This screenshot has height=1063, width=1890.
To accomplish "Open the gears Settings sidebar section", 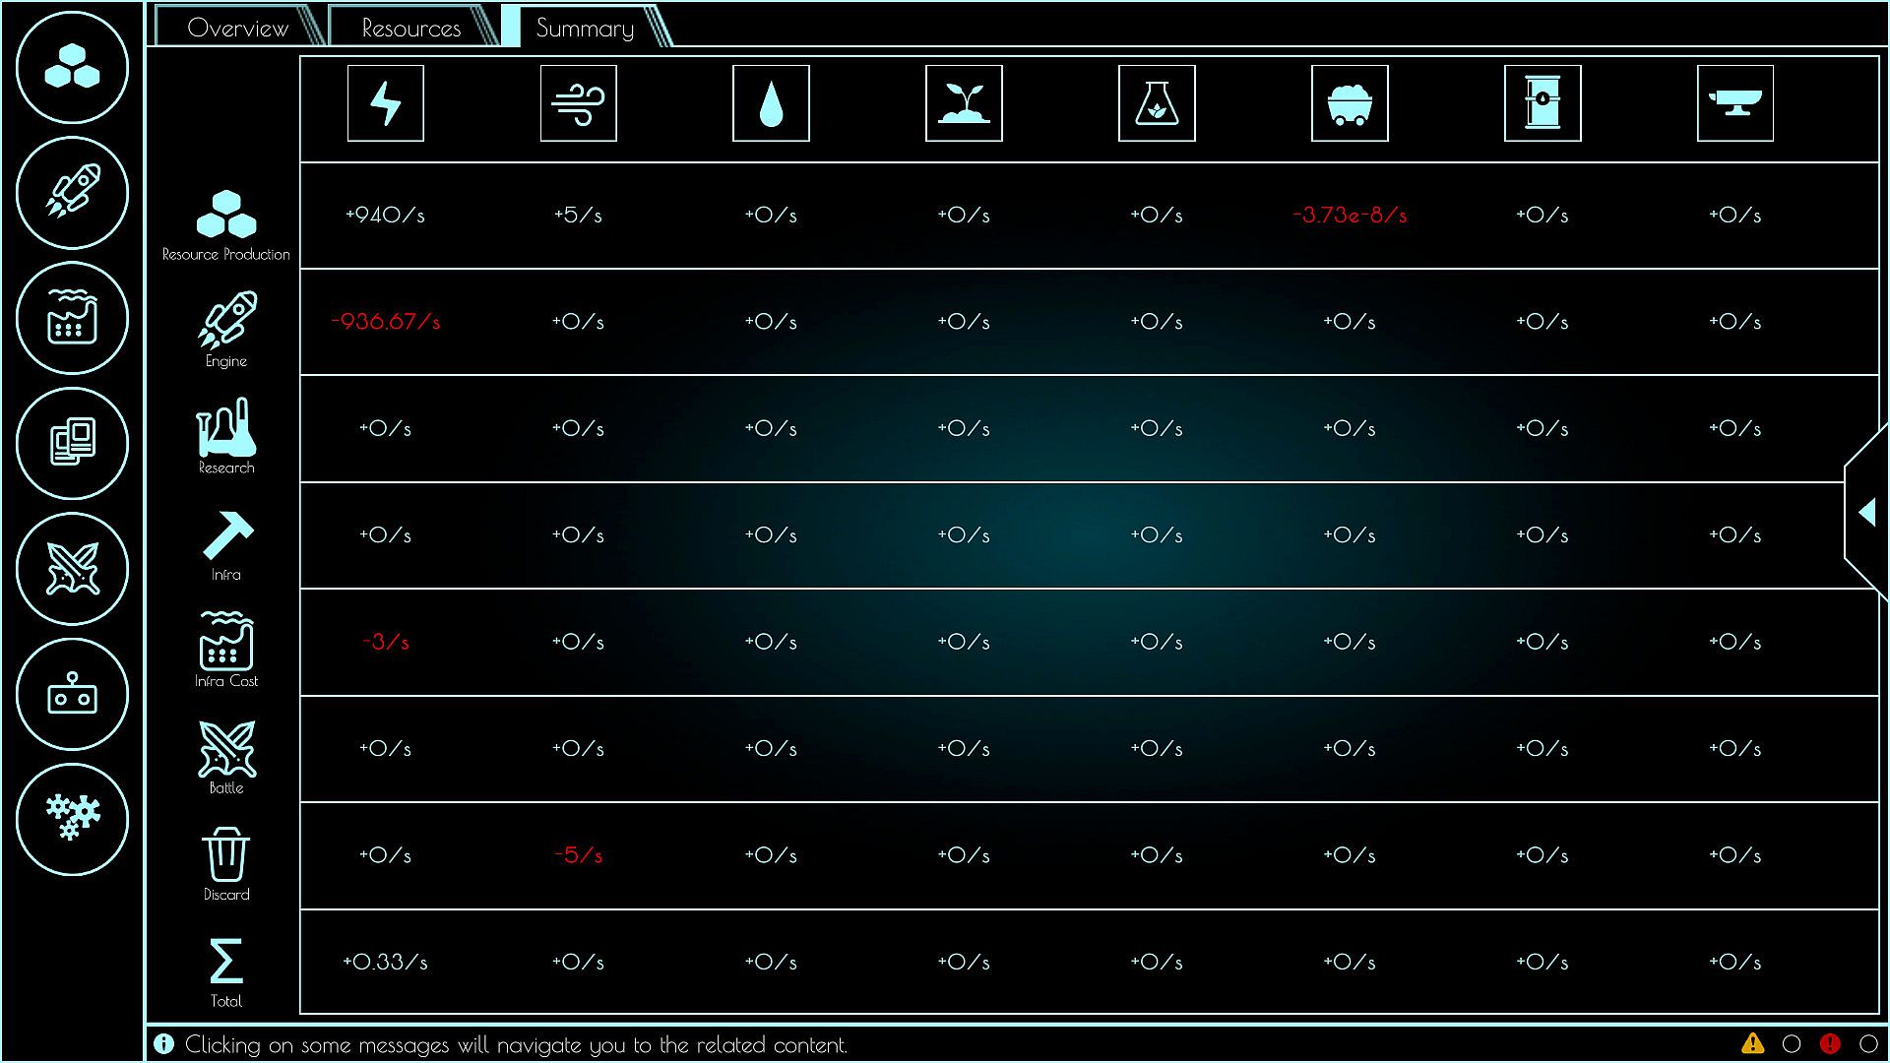I will coord(72,819).
